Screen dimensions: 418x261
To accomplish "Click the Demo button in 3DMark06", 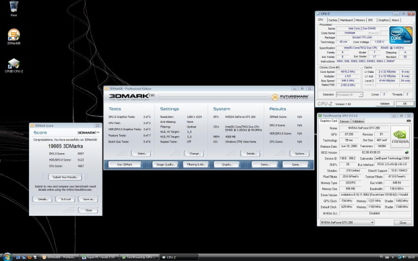I will tap(265, 165).
